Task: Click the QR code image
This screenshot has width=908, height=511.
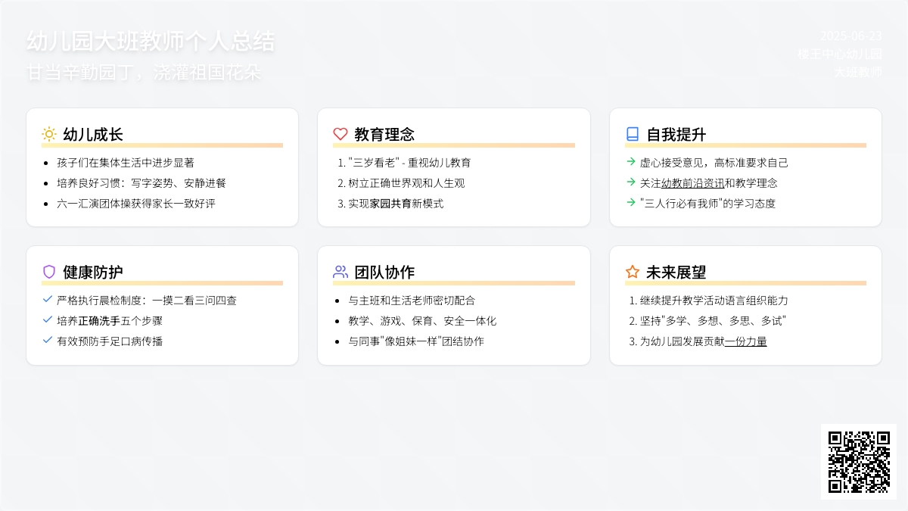Action: click(x=859, y=462)
